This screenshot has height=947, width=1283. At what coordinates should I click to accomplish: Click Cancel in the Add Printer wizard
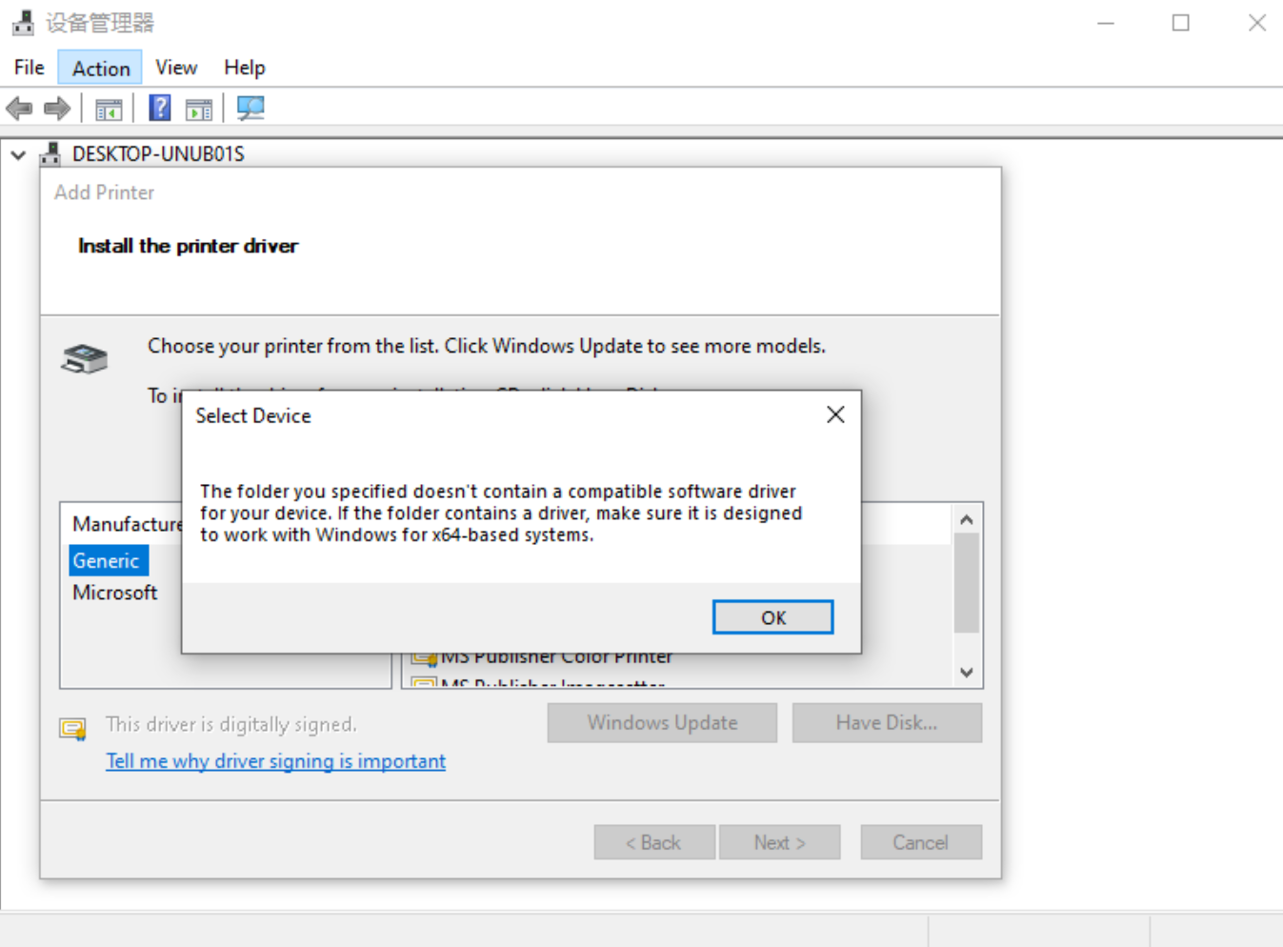pos(920,841)
